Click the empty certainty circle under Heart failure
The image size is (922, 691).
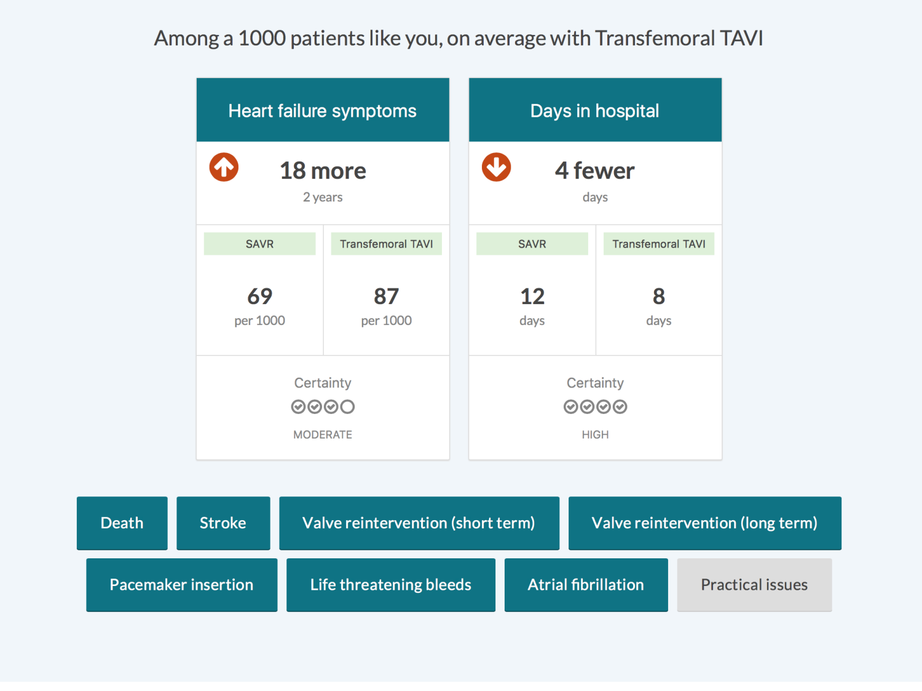coord(347,407)
